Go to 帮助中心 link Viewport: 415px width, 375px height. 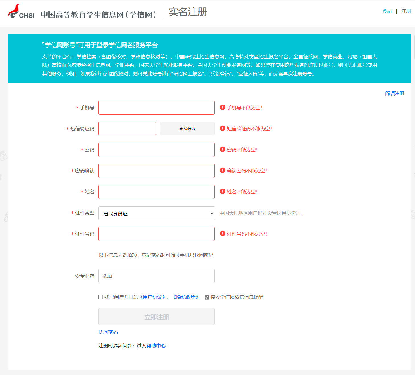pos(156,346)
